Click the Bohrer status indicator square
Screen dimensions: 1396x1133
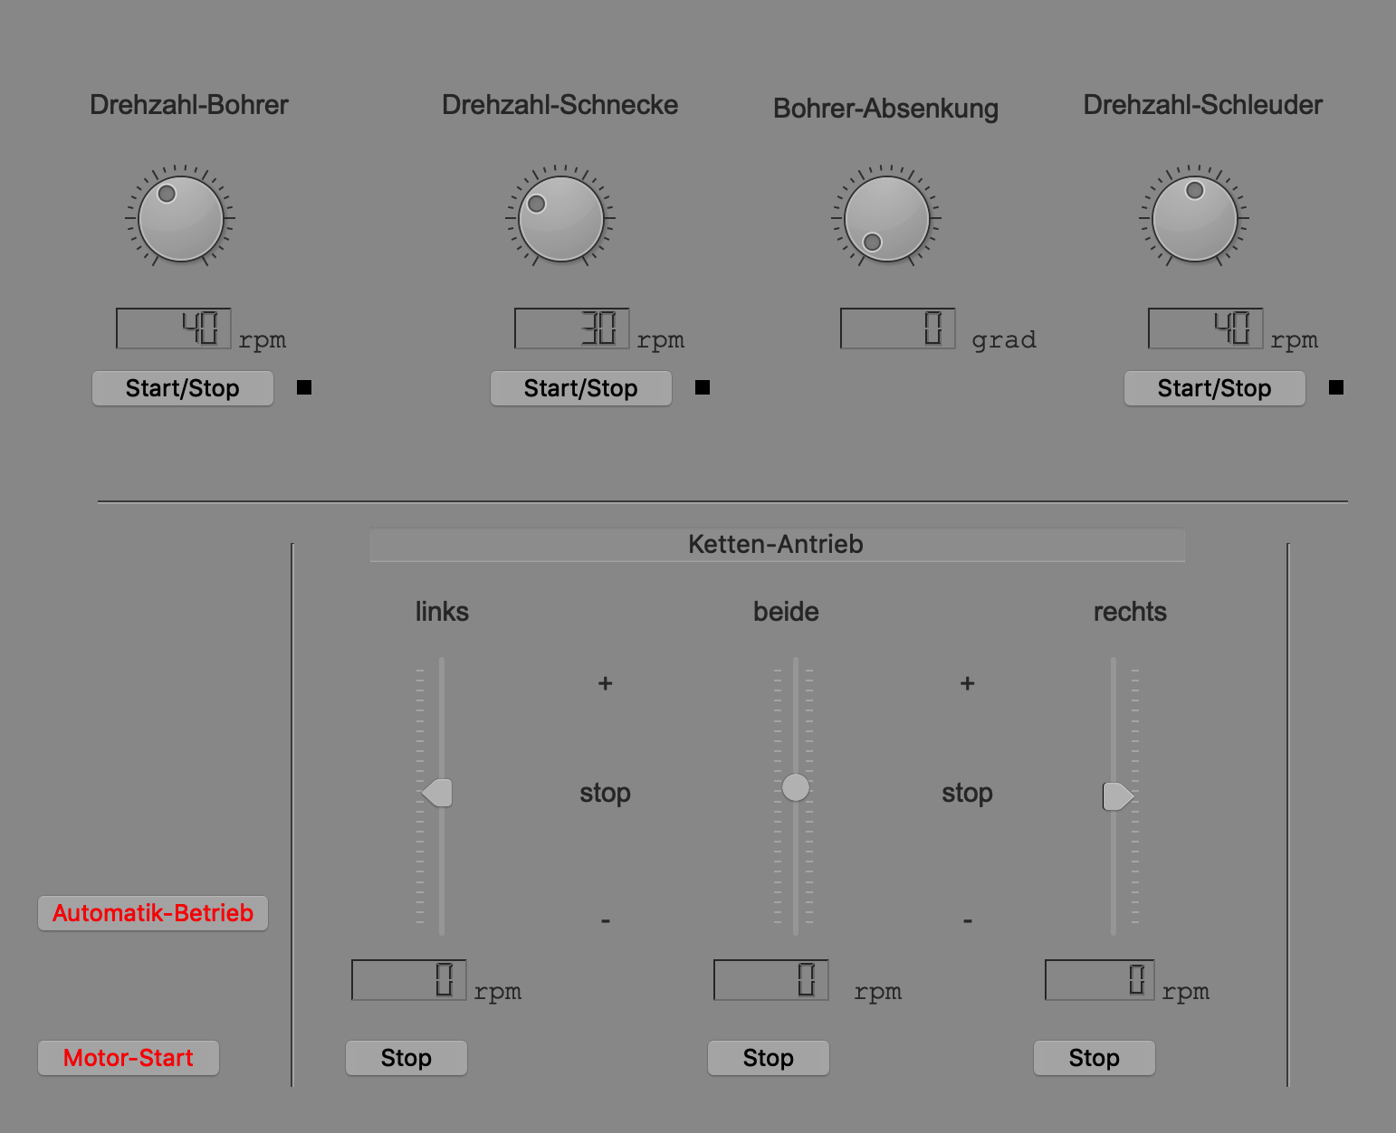tap(304, 387)
